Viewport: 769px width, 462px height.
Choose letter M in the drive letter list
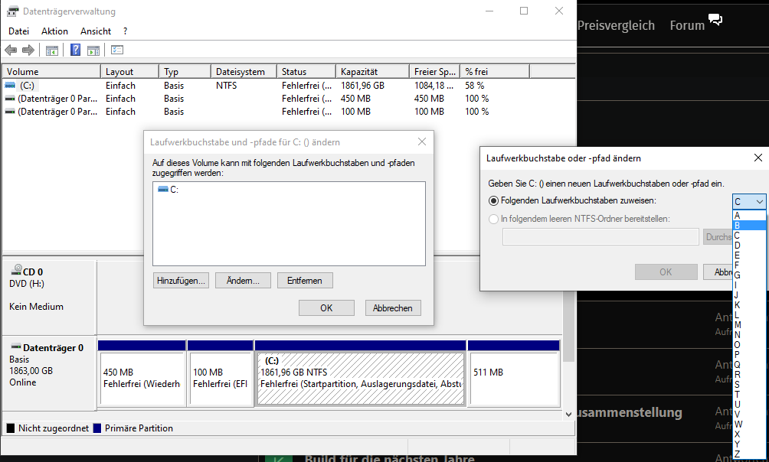(x=749, y=325)
